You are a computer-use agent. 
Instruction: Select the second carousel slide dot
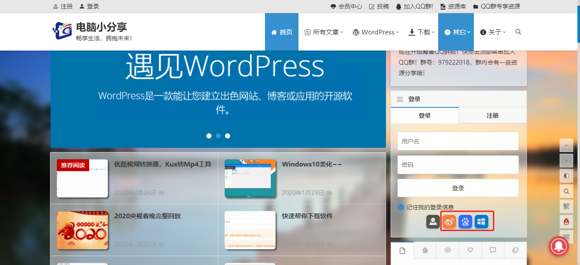pos(218,136)
